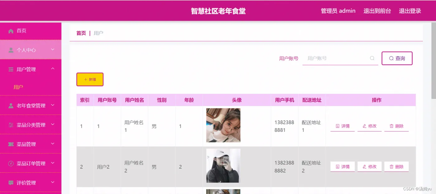Expand the 评价管理 chevron
Image resolution: width=436 pixels, height=194 pixels.
point(53,182)
